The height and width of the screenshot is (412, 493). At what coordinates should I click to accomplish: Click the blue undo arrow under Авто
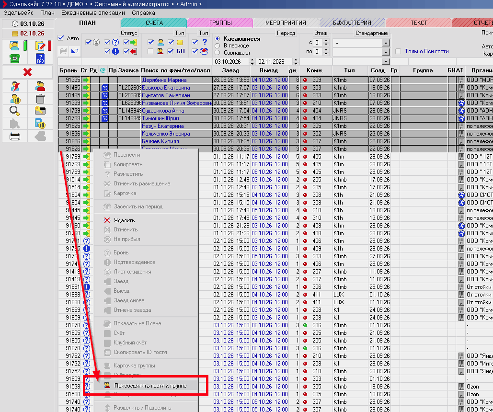pos(75,51)
